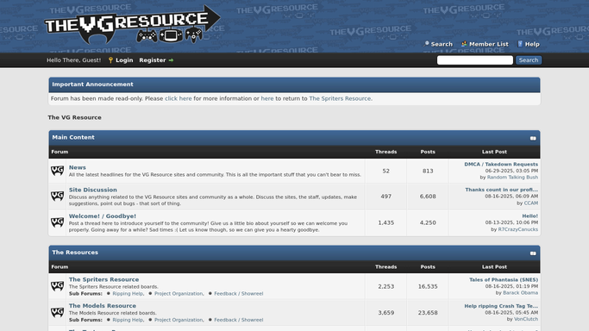Viewport: 589px width, 331px height.
Task: Collapse The Resources category
Action: [533, 253]
